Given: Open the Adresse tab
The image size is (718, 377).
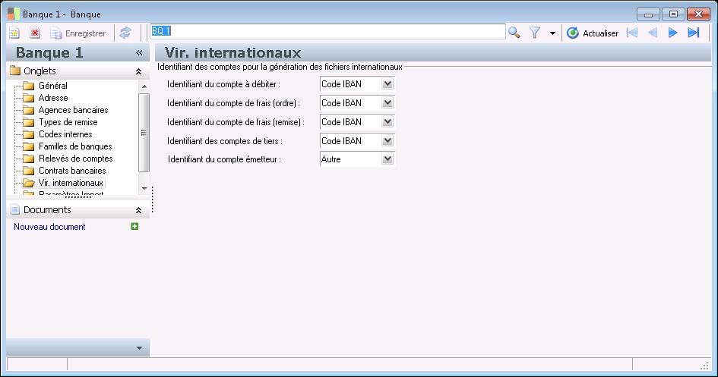Looking at the screenshot, I should (x=53, y=98).
